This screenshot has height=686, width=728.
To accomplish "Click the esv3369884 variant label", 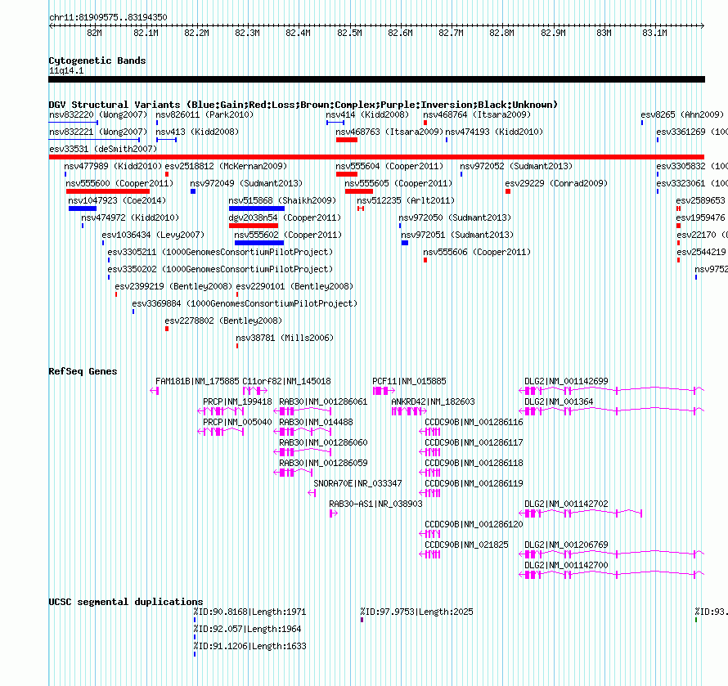I will point(245,303).
